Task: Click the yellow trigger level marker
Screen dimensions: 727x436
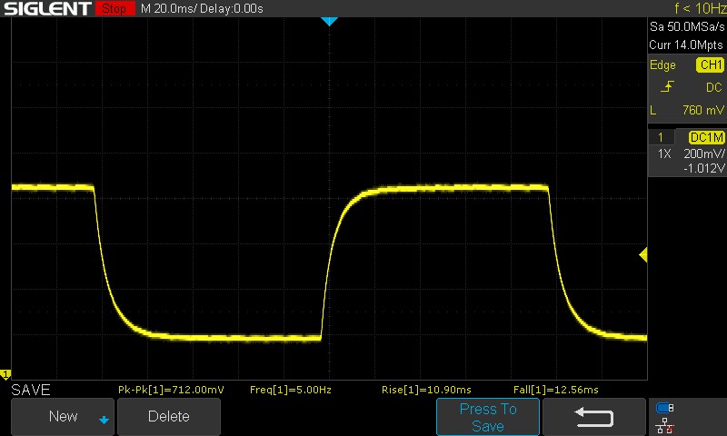Action: tap(643, 254)
